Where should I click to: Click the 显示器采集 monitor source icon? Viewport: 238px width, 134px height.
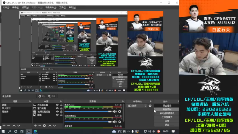point(35,105)
